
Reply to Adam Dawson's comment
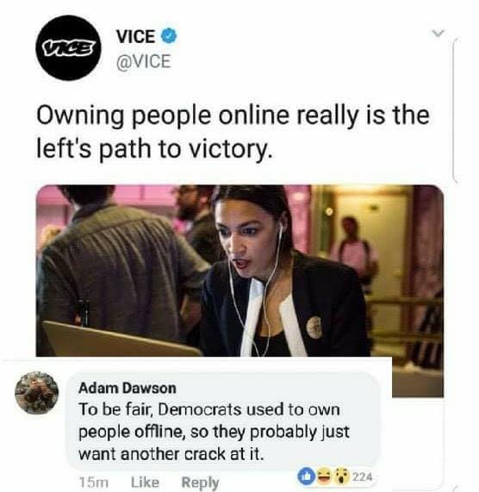click(200, 483)
